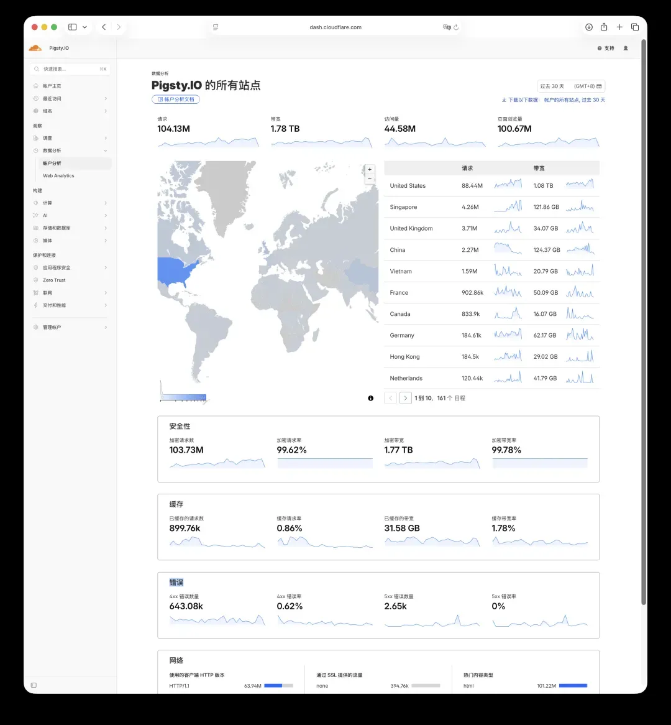The image size is (671, 725).
Task: Click the 最近访问 clock icon
Action: click(36, 98)
